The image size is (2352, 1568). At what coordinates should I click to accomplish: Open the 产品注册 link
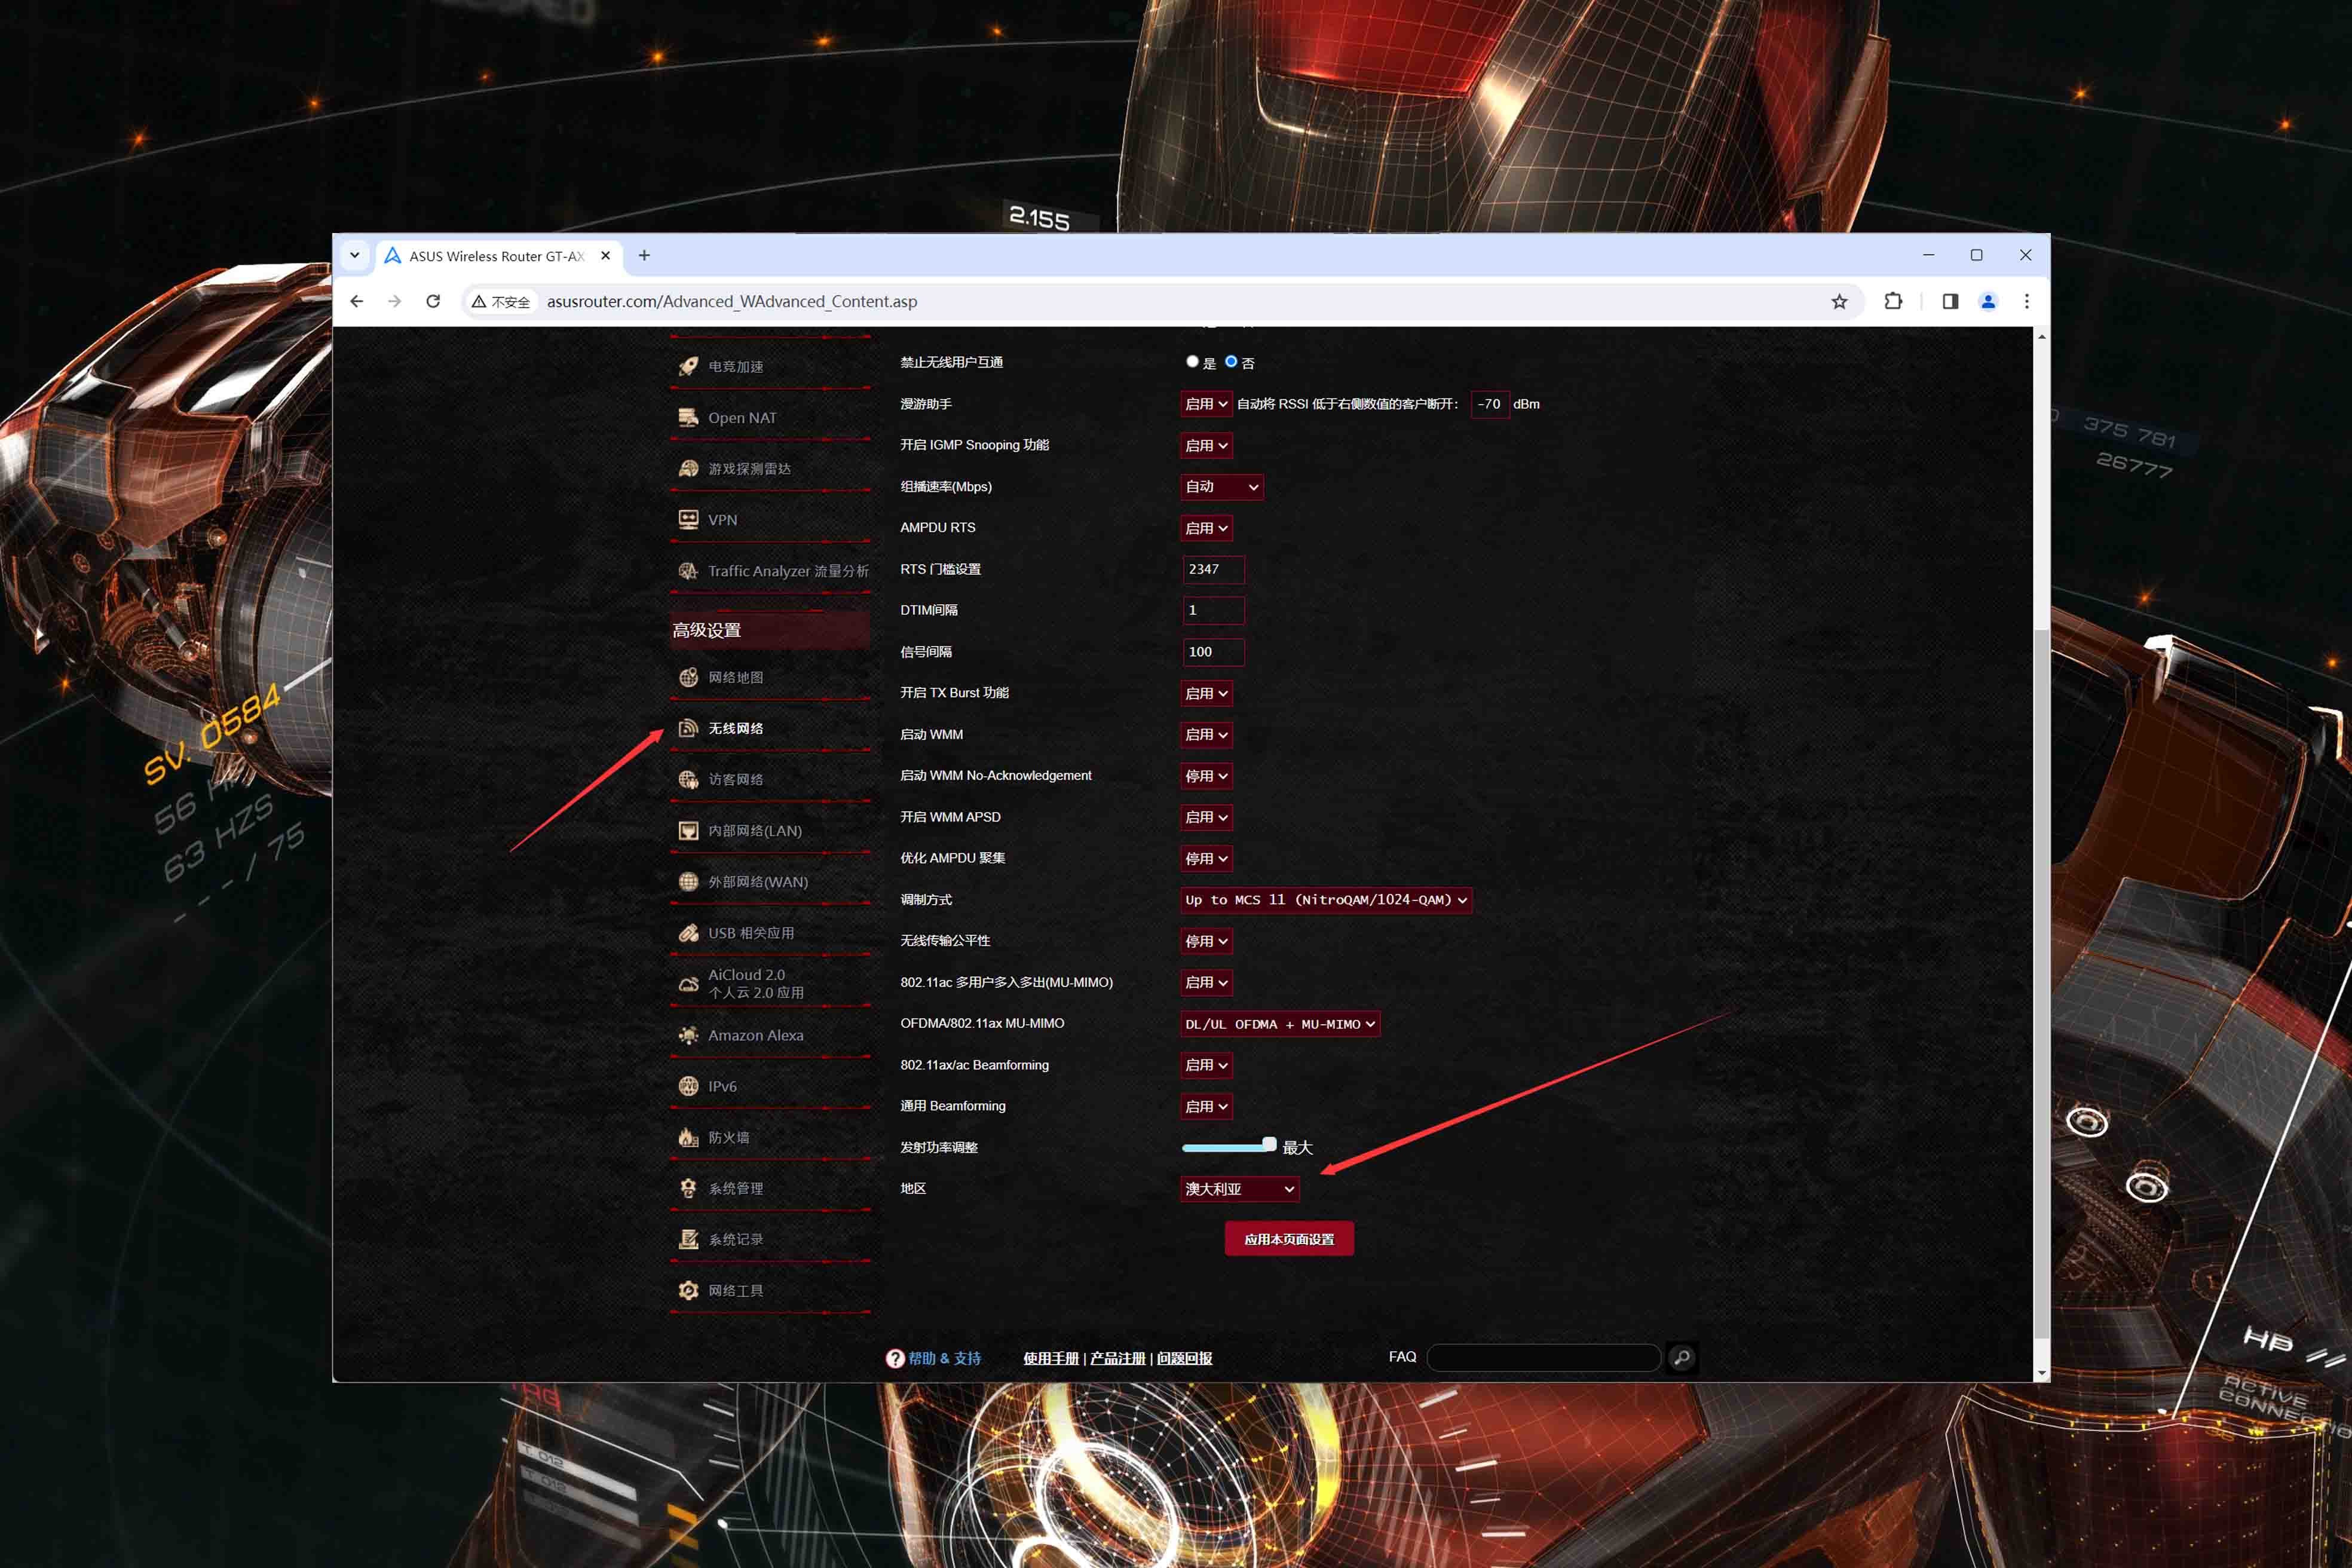tap(1118, 1359)
